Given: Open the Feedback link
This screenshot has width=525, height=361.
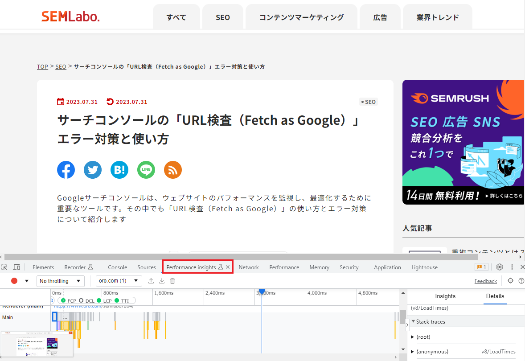Looking at the screenshot, I should click(485, 281).
